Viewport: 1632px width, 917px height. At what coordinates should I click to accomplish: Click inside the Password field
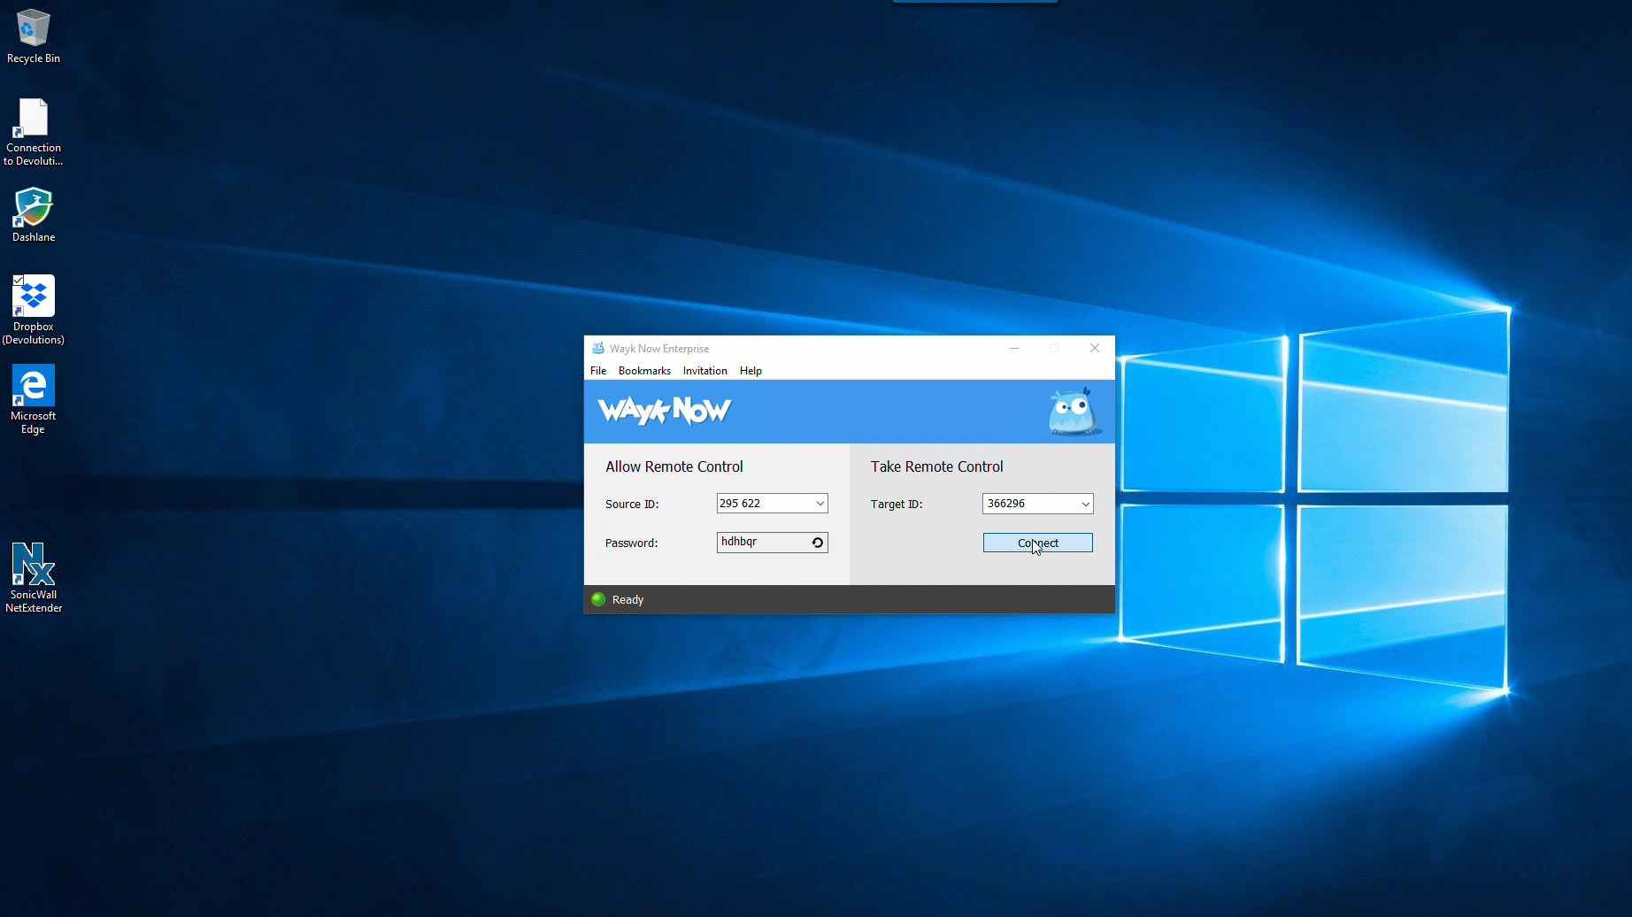point(761,542)
